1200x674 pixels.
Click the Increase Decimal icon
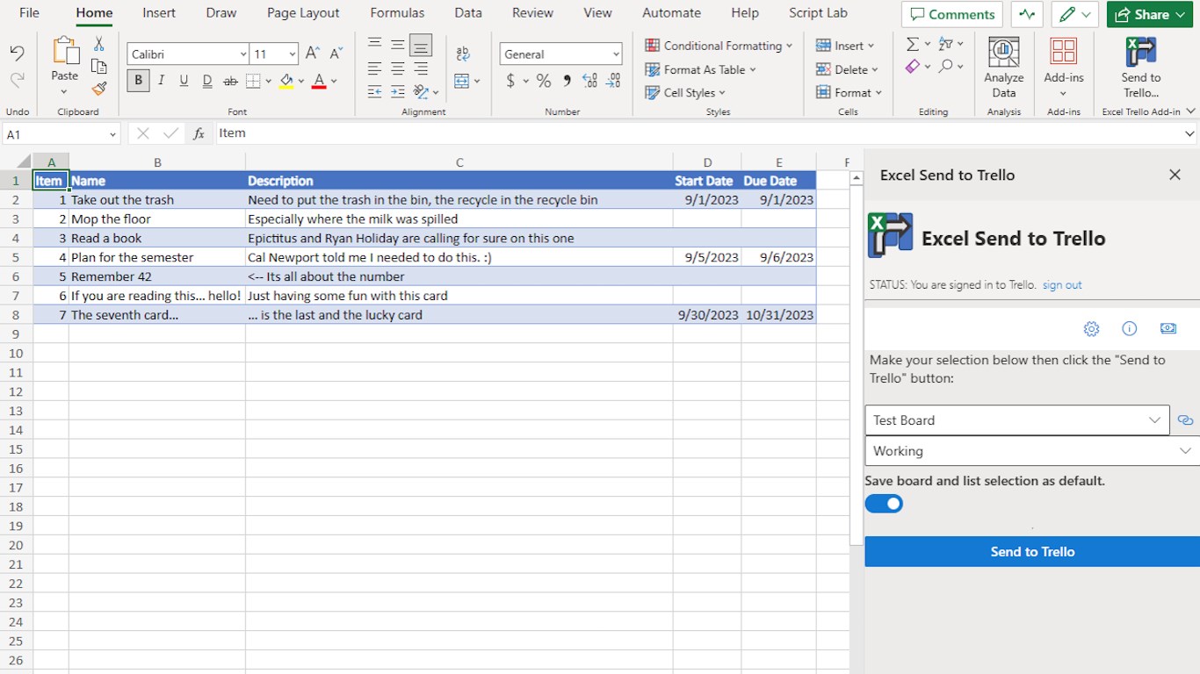[590, 82]
